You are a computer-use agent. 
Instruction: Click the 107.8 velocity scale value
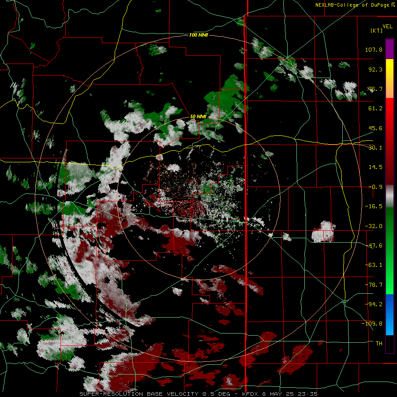(374, 49)
